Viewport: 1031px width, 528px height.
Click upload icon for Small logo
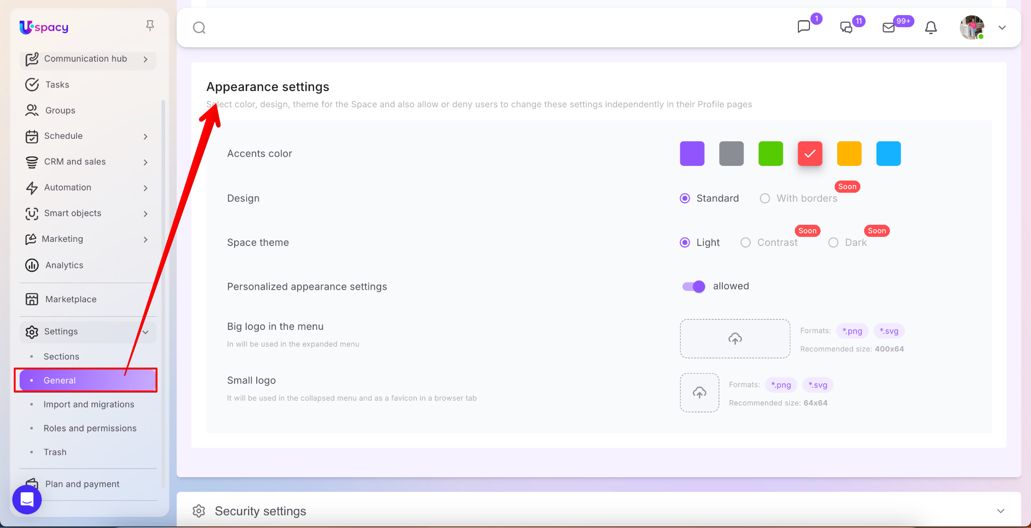(699, 393)
